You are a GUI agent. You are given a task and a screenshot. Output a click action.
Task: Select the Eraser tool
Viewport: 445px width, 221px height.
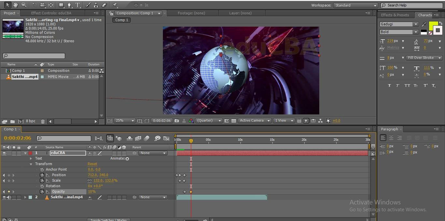click(104, 5)
